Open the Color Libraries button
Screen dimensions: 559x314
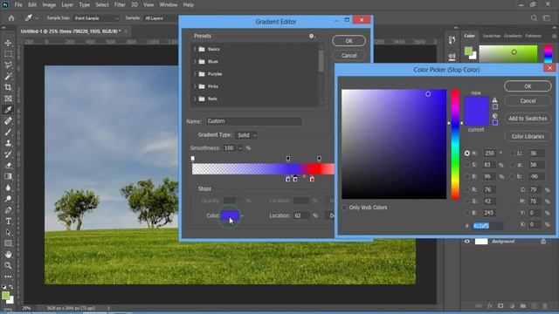pos(528,136)
